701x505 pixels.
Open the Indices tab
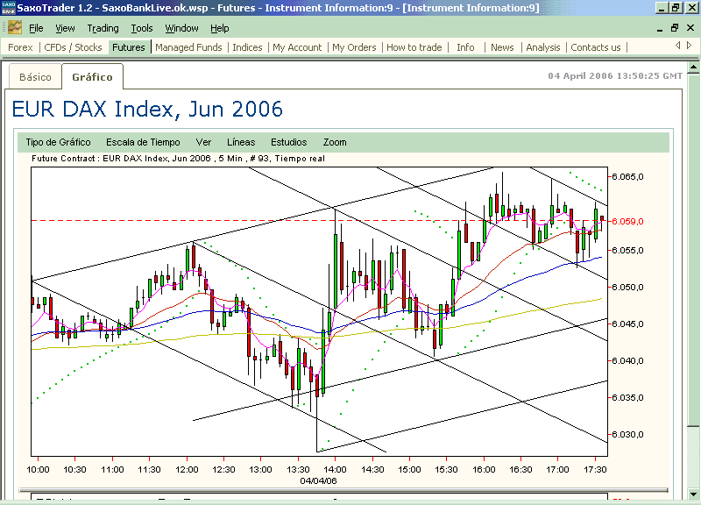tap(247, 47)
